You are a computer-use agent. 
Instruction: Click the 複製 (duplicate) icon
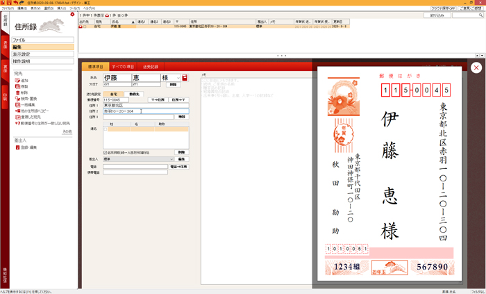point(17,85)
